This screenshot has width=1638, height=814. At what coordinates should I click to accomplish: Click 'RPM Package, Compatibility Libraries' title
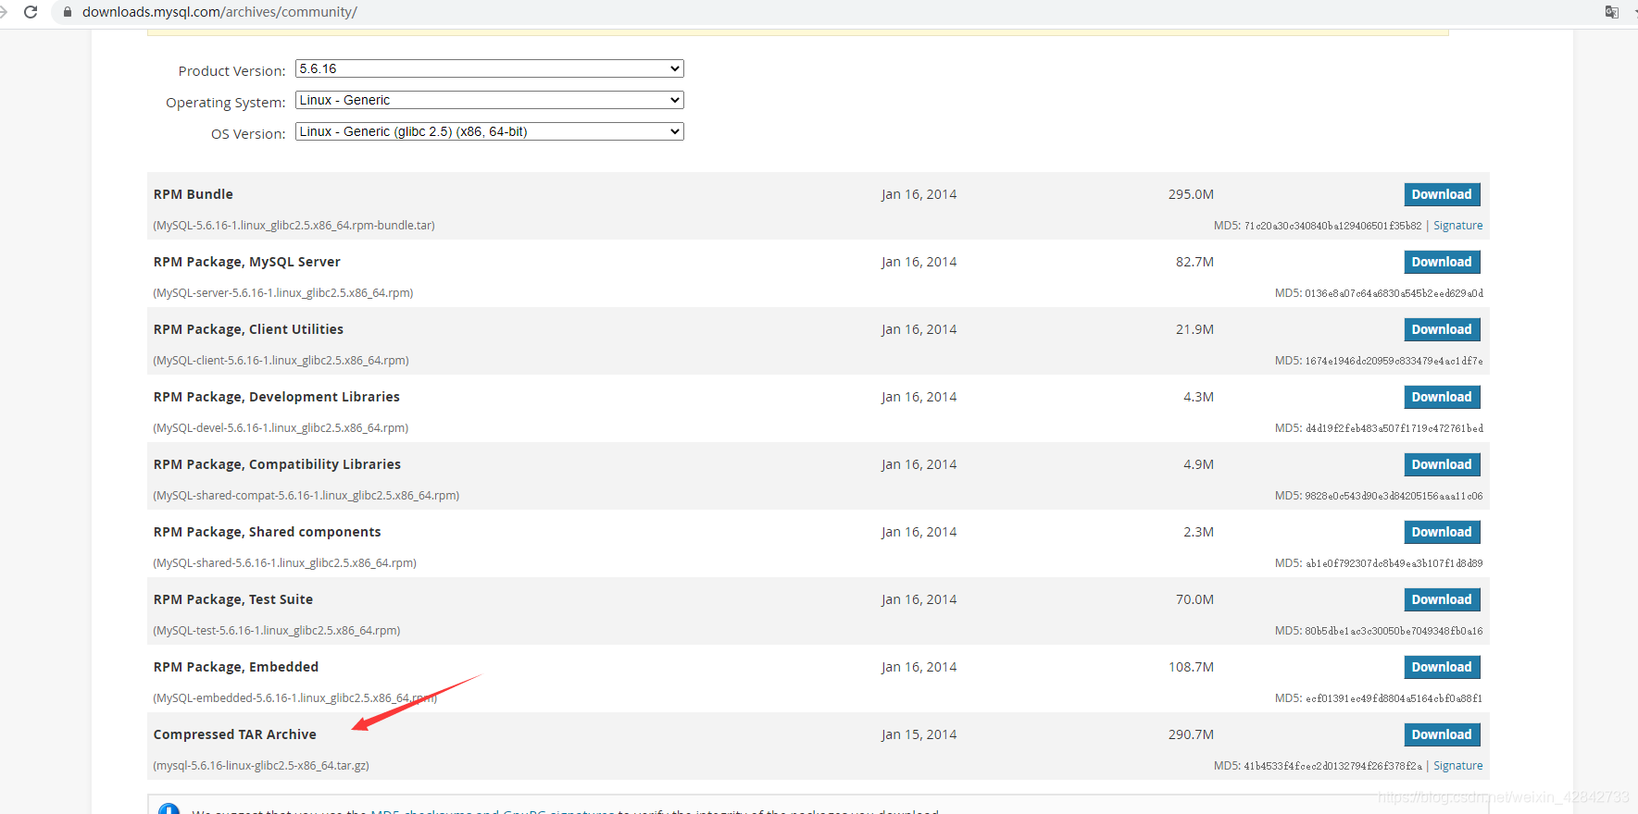(x=277, y=464)
